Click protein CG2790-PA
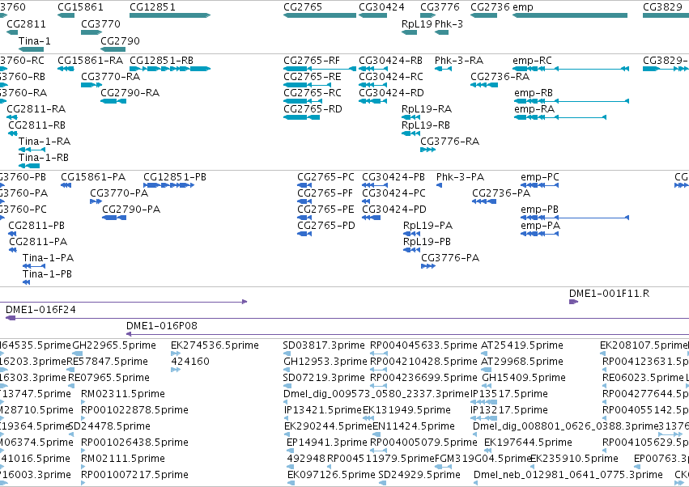689x487 pixels. click(x=131, y=210)
